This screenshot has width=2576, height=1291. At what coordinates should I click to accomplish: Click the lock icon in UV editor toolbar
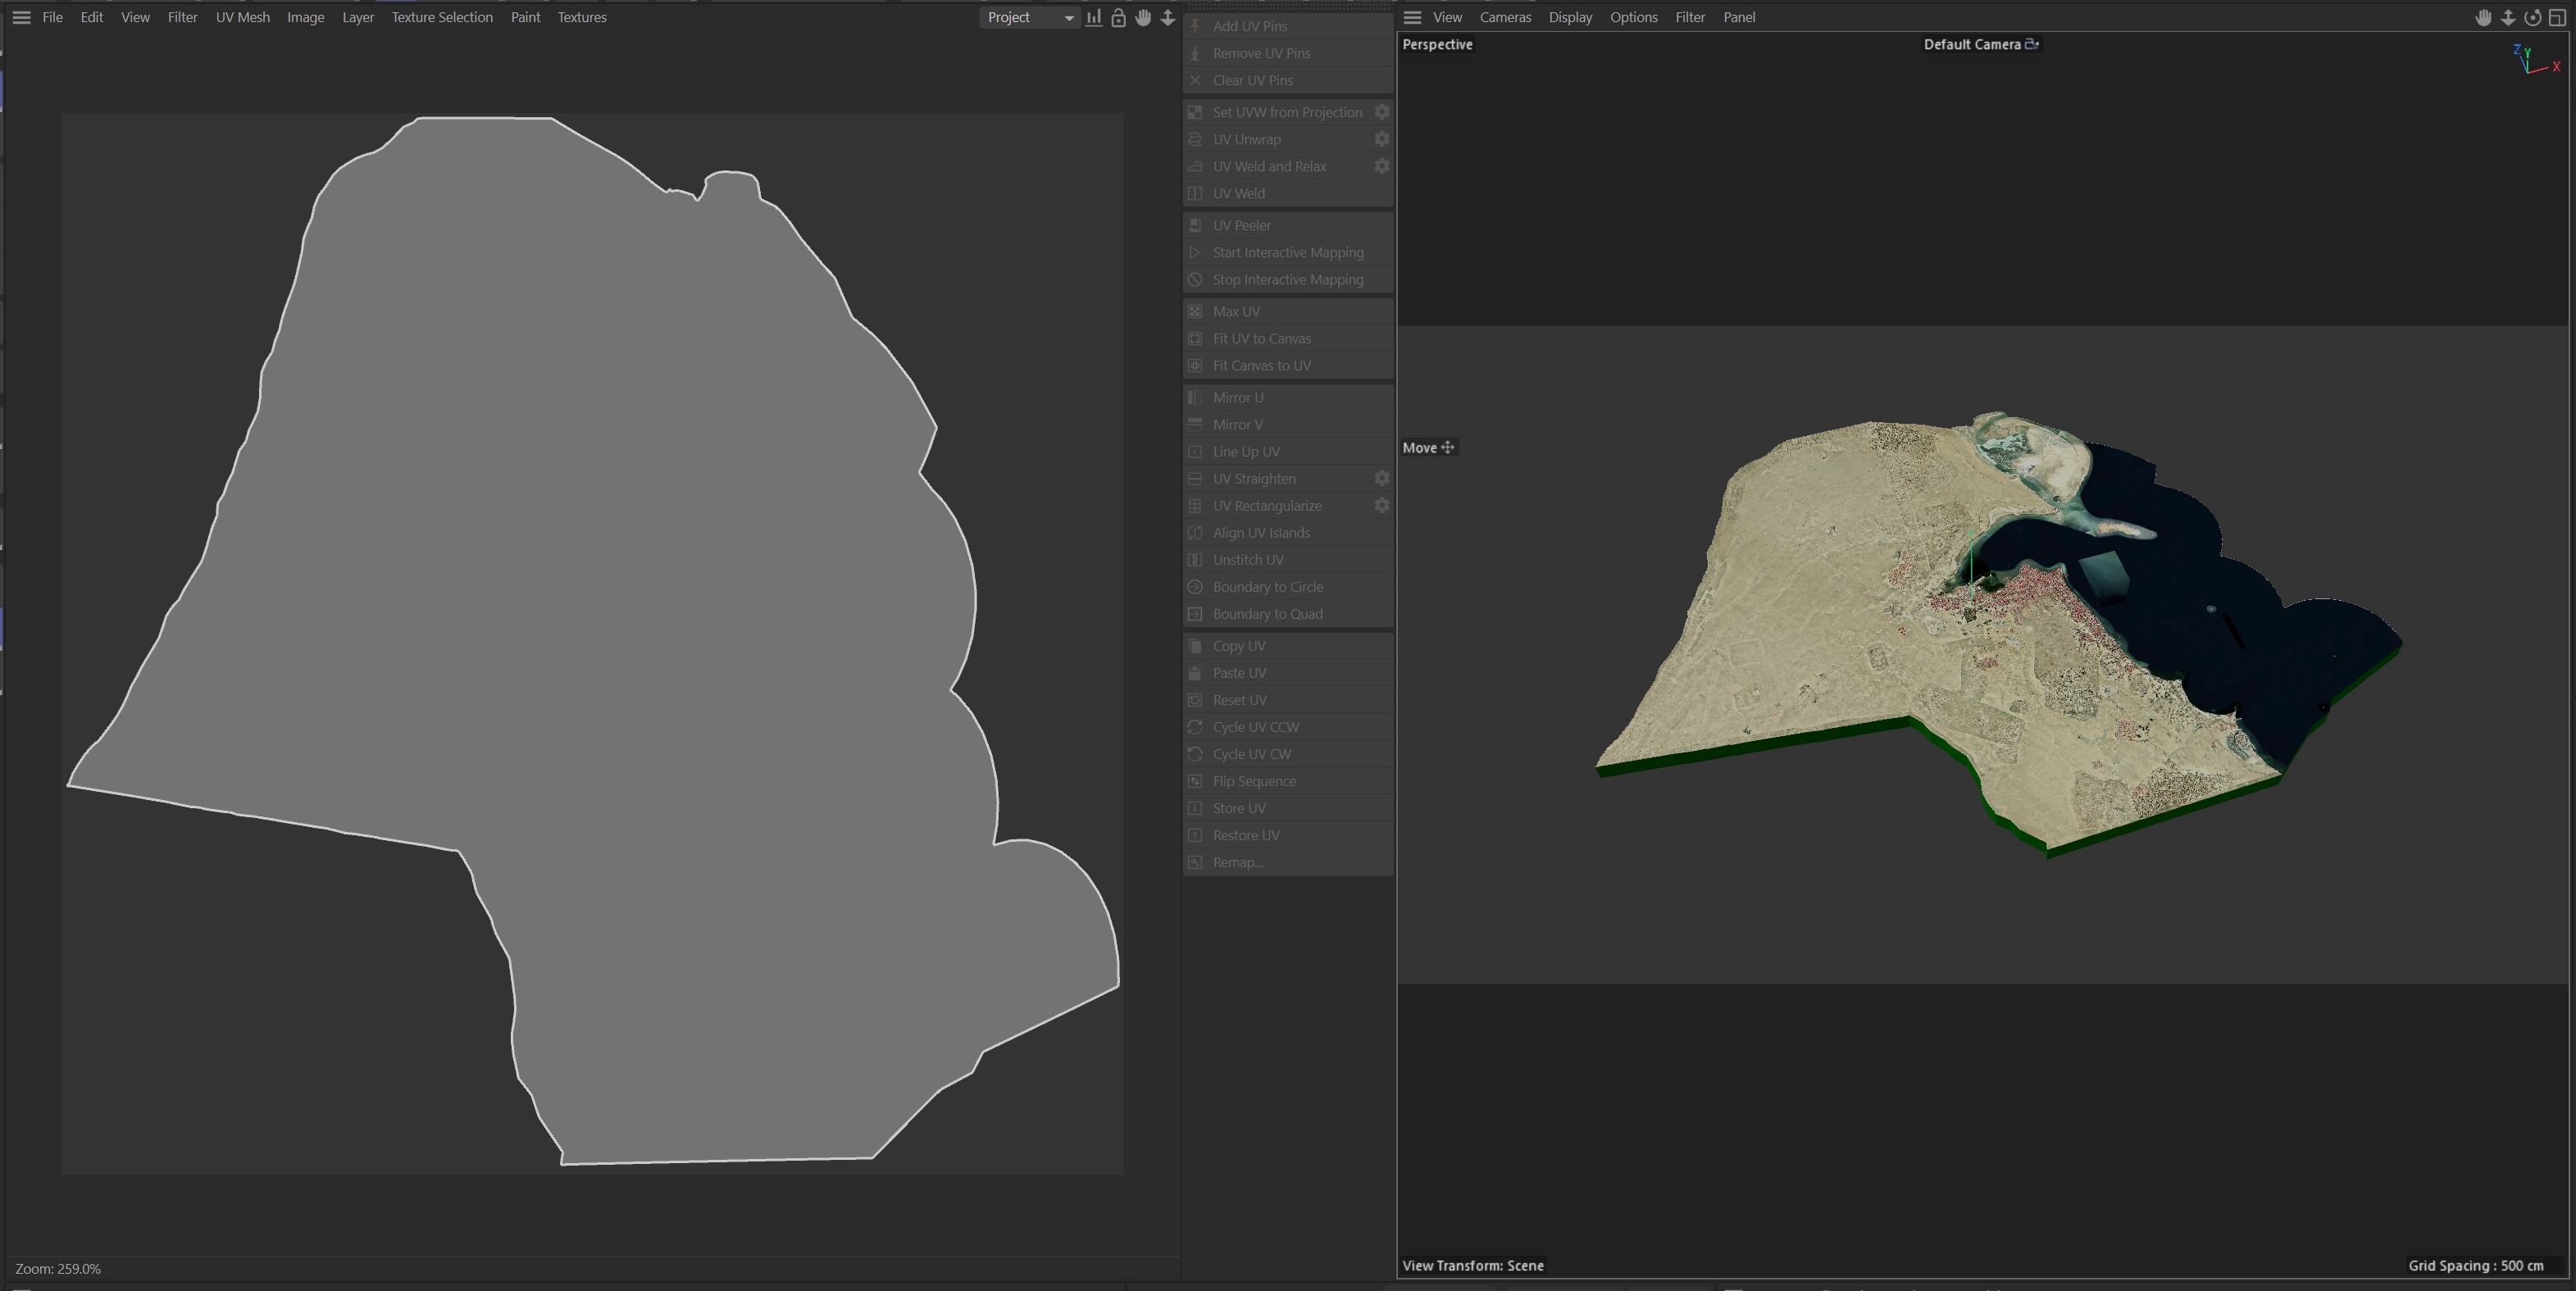pyautogui.click(x=1118, y=17)
